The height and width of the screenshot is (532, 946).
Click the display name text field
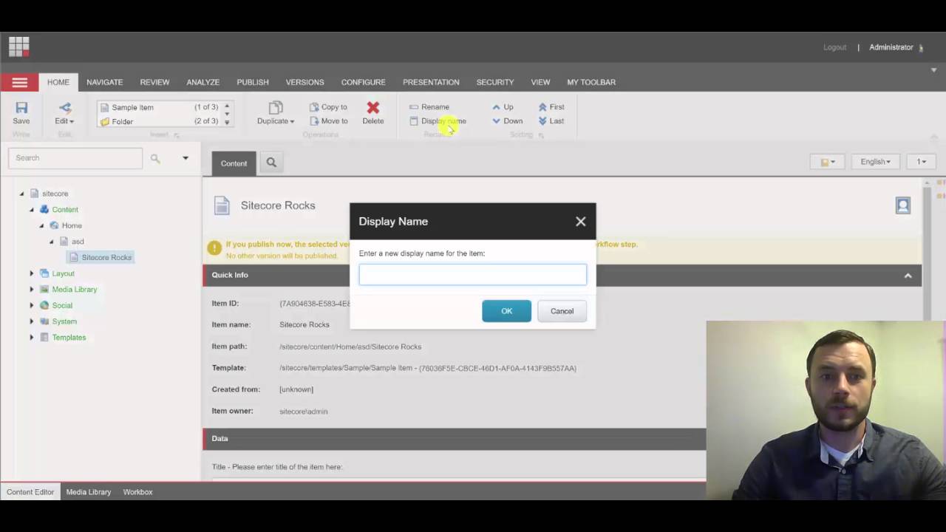[473, 275]
